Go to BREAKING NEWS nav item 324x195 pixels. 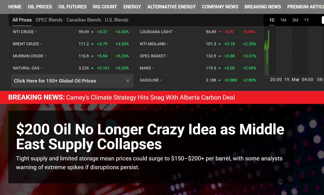263,7
